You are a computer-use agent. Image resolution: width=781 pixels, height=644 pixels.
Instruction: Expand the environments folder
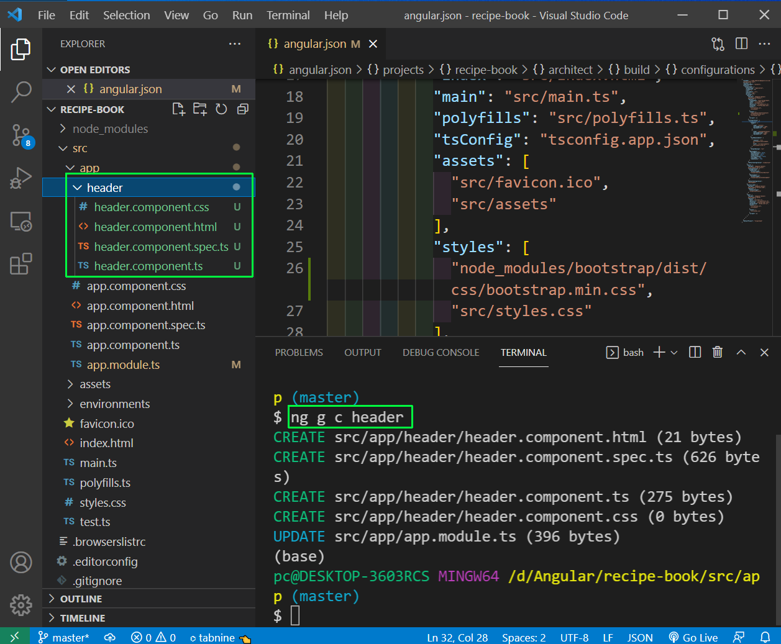[148, 404]
